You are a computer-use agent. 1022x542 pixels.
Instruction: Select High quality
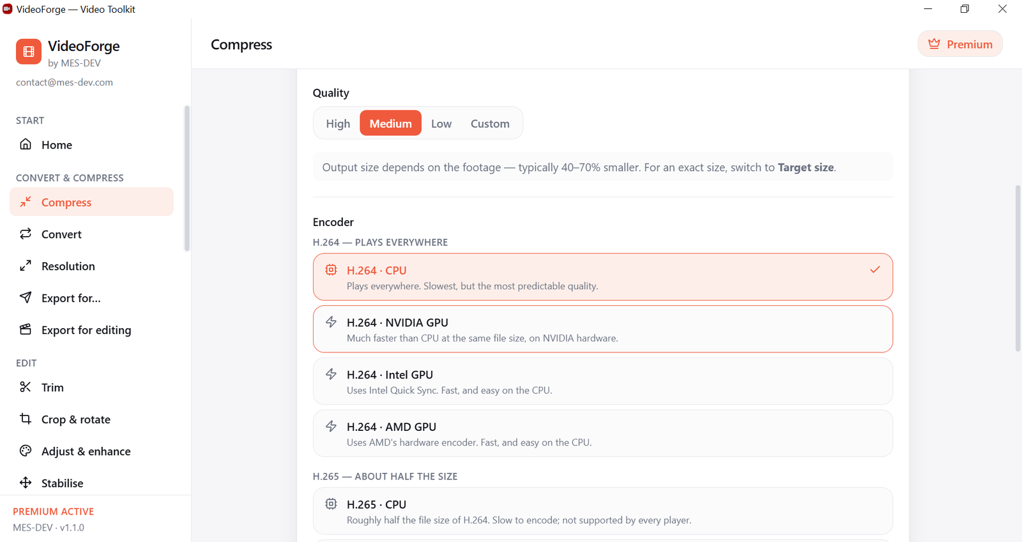click(338, 123)
